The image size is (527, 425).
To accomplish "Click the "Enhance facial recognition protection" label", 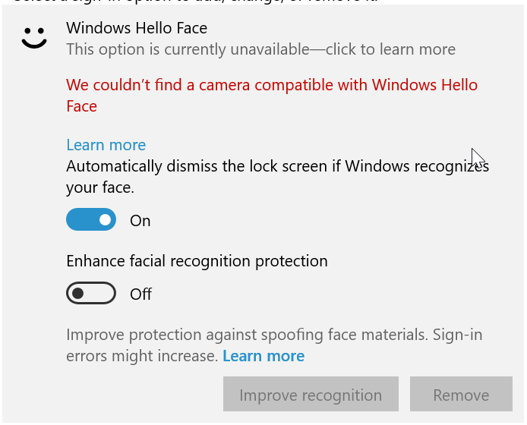I will [197, 261].
